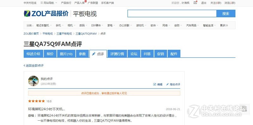Click the 退出 logout link
Image resolution: width=253 pixels, height=125 pixels.
pyautogui.click(x=204, y=3)
